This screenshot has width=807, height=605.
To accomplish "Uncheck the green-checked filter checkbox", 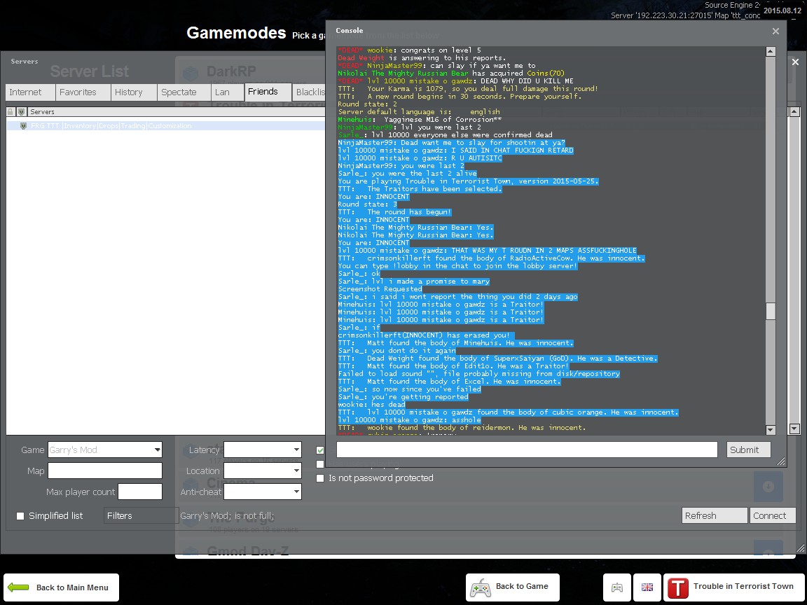I will coord(320,450).
